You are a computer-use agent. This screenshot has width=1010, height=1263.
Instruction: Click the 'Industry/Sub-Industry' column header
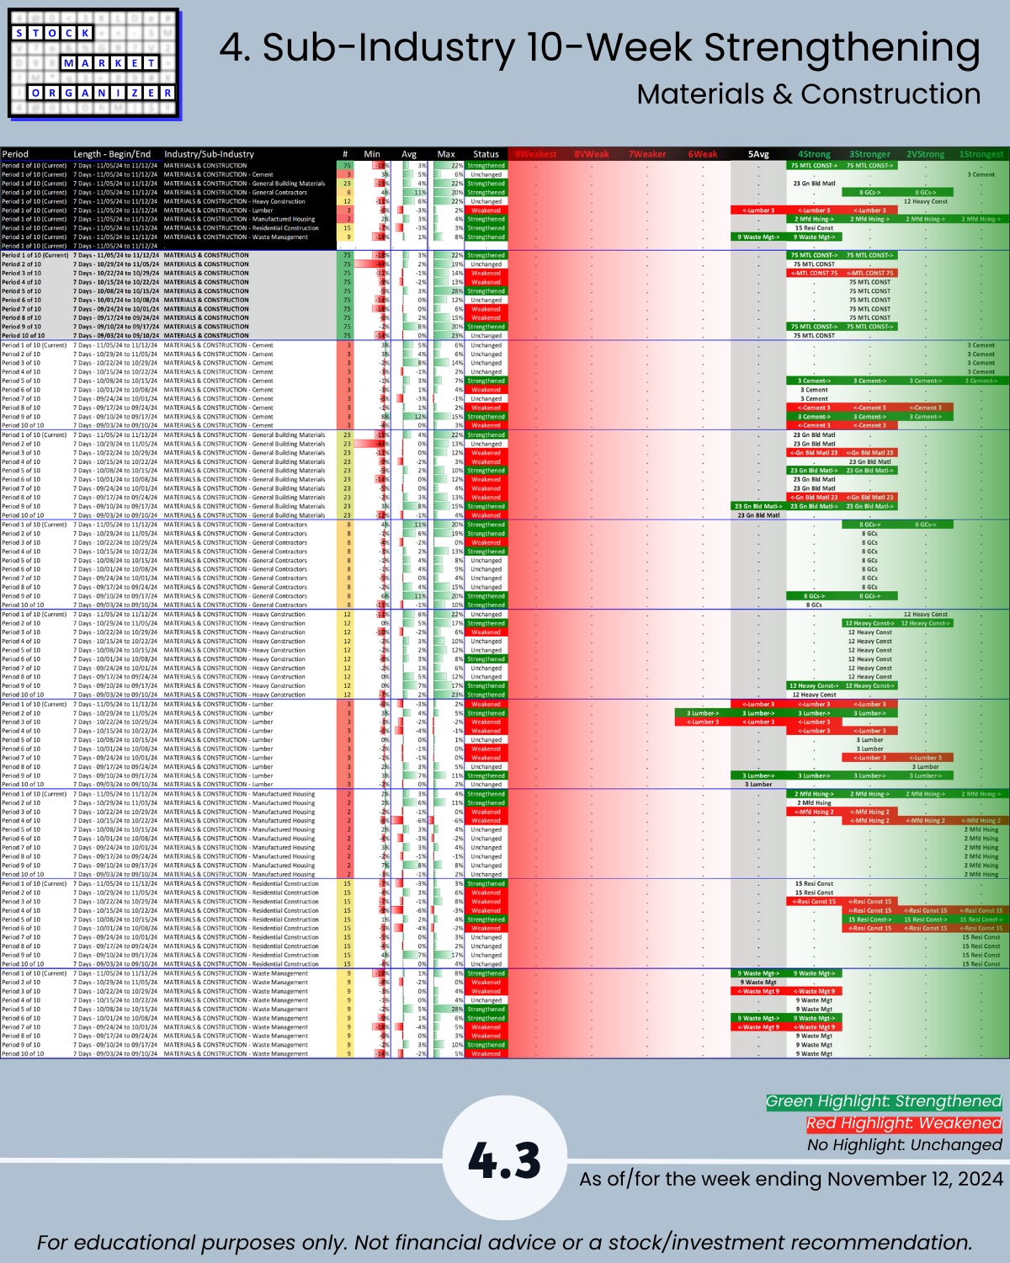(209, 154)
